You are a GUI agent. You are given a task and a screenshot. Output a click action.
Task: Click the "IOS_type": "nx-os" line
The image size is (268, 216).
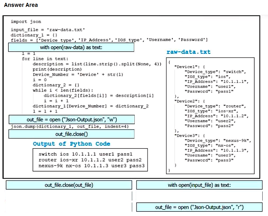pyautogui.click(x=210, y=146)
